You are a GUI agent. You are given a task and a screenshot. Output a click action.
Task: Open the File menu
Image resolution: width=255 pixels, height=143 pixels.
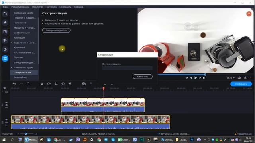tap(6, 7)
